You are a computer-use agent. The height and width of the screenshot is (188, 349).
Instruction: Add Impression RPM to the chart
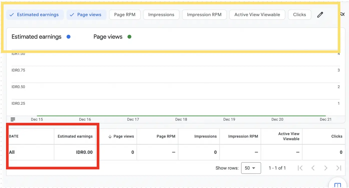tap(204, 14)
